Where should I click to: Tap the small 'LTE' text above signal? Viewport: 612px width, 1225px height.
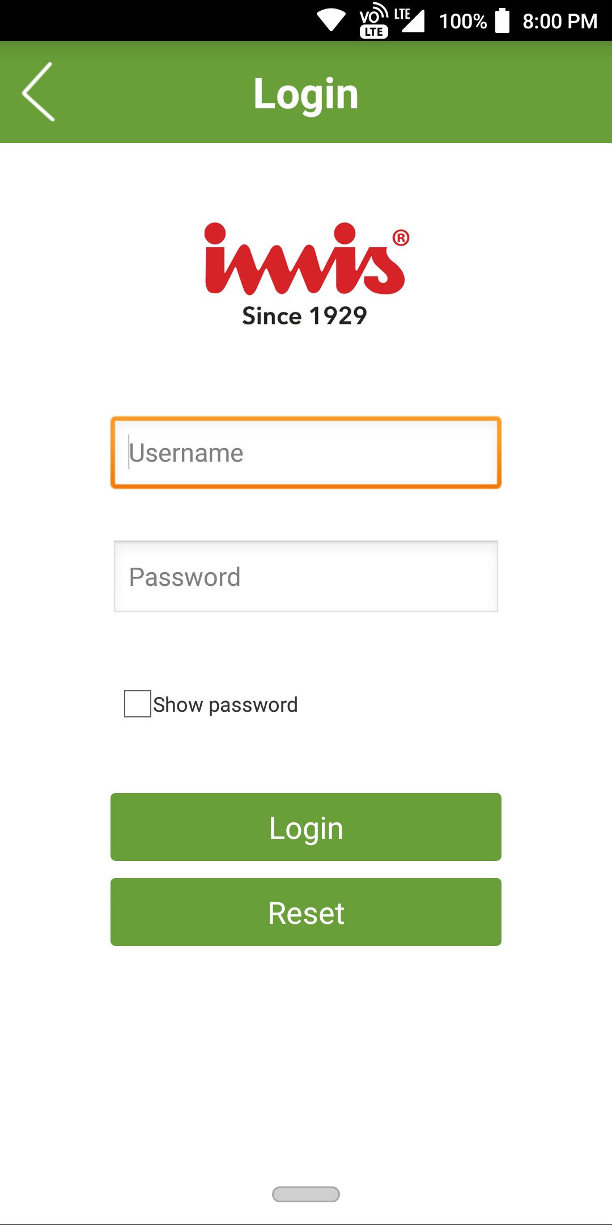[402, 14]
